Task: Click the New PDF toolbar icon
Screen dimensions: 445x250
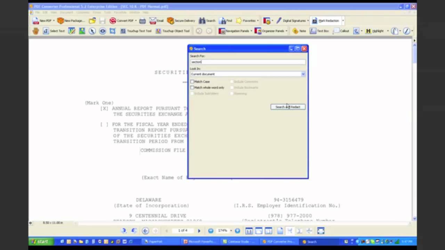Action: click(x=35, y=21)
